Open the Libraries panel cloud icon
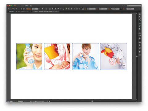Screen dimensions: 148x111 (140, 42)
